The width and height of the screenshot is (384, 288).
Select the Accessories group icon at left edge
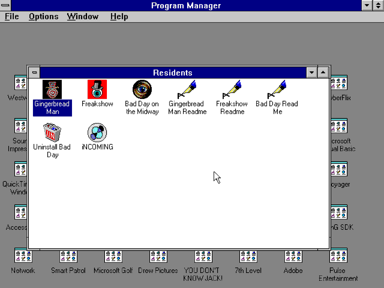(x=20, y=212)
